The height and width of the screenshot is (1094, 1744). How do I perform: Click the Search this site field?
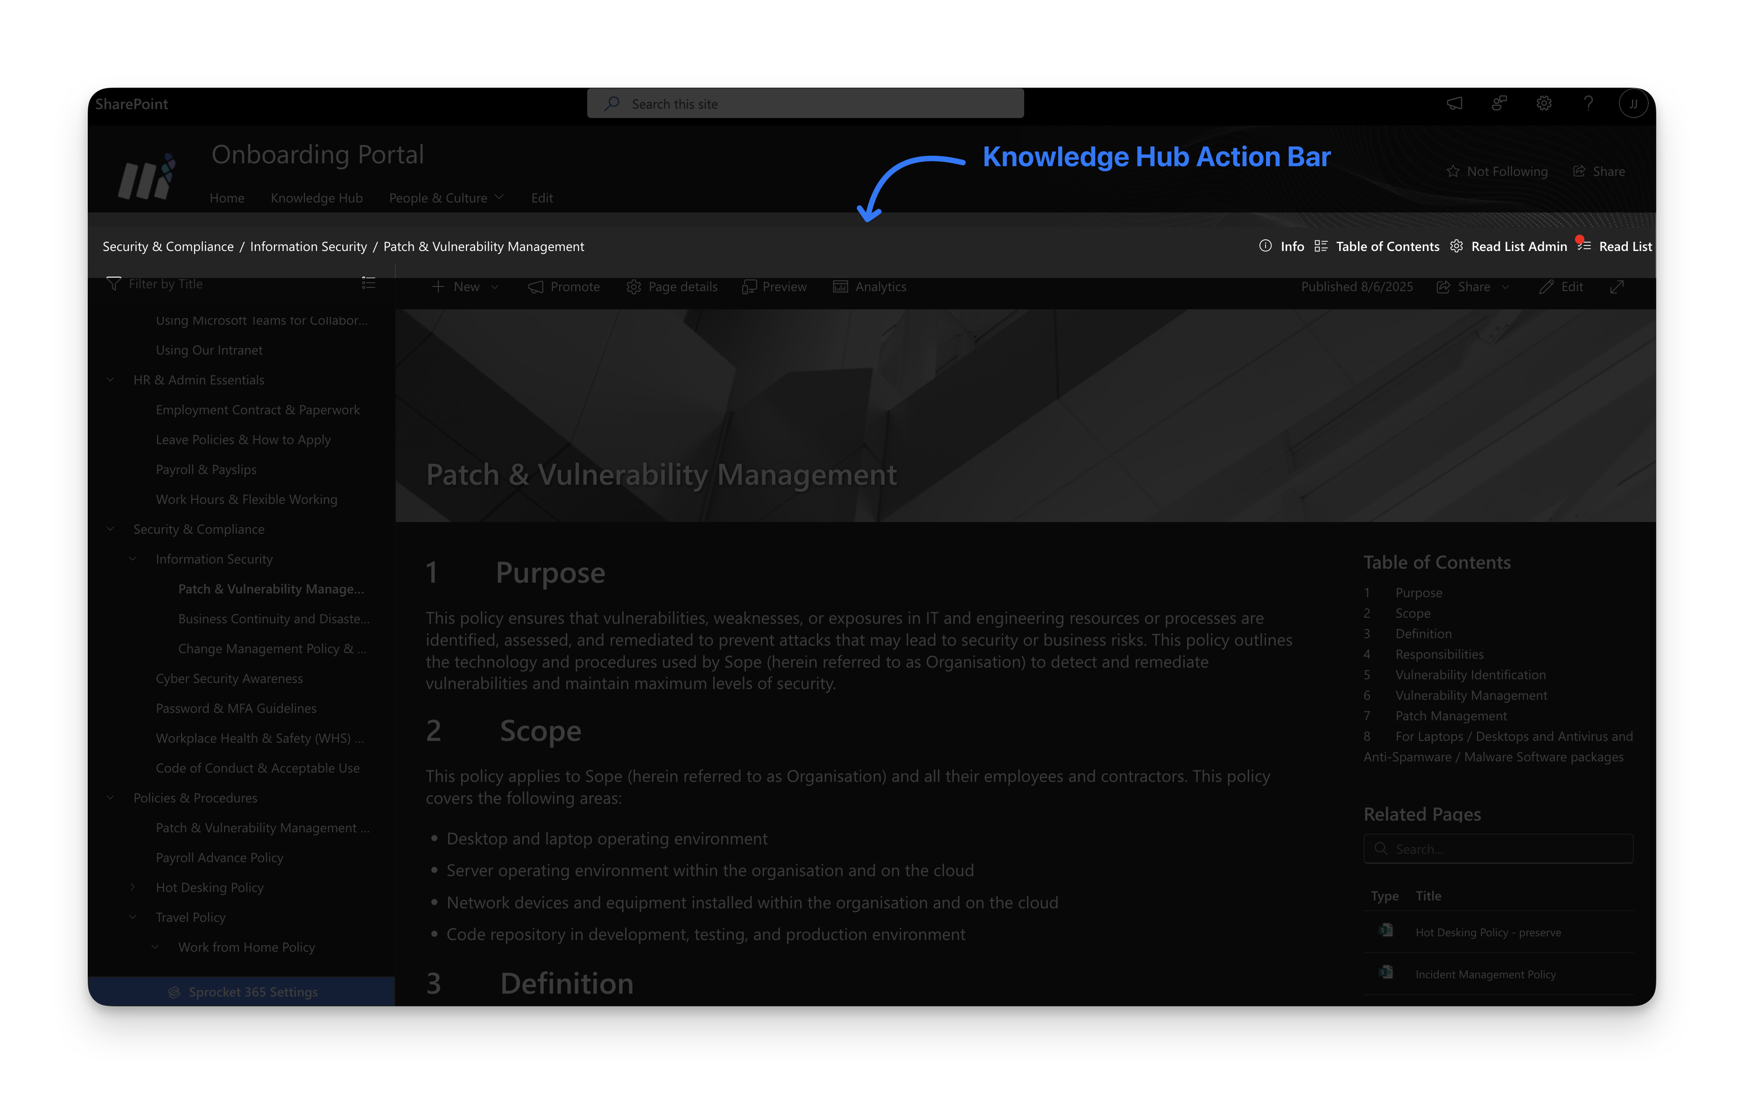pos(804,103)
